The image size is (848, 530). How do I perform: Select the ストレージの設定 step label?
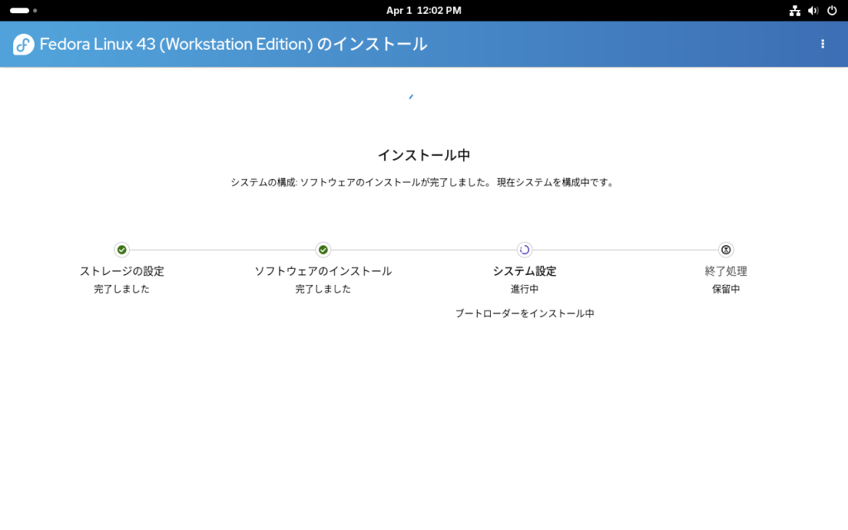click(x=122, y=271)
